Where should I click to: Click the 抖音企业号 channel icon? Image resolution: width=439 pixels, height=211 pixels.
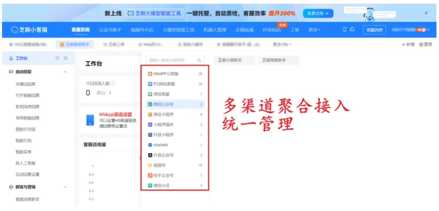(150, 155)
